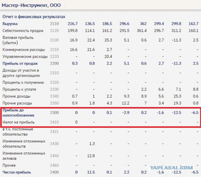Viewport: 201px width, 177px height.
Task: Click sales profit value 0.8
Action: coord(92,63)
